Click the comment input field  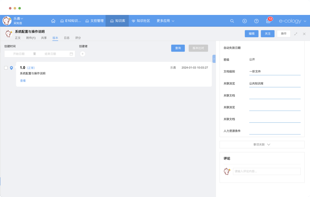[x=266, y=171]
